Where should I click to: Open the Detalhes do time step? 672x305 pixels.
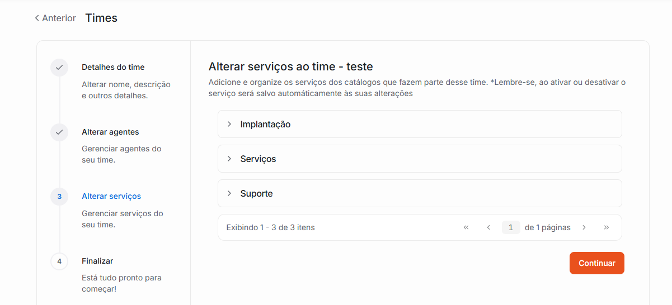click(113, 68)
